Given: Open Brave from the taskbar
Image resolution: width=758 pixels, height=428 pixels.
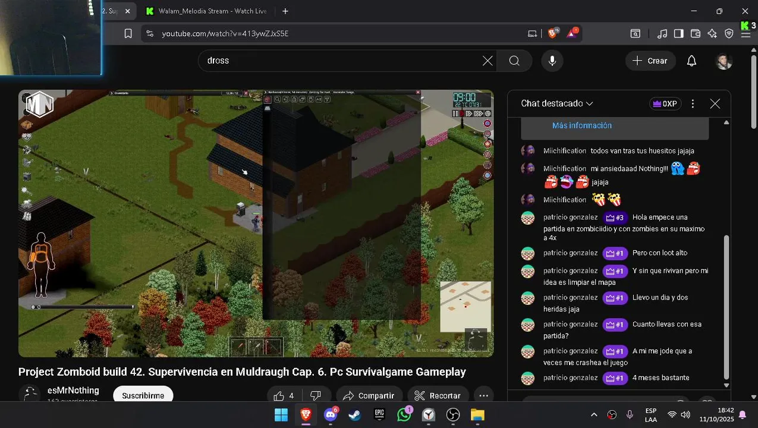Looking at the screenshot, I should 306,414.
